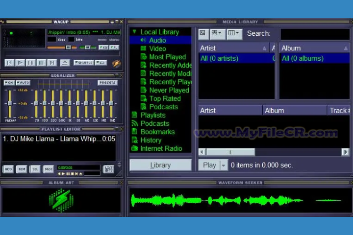Click the mini play button in playlist editor

63,174
